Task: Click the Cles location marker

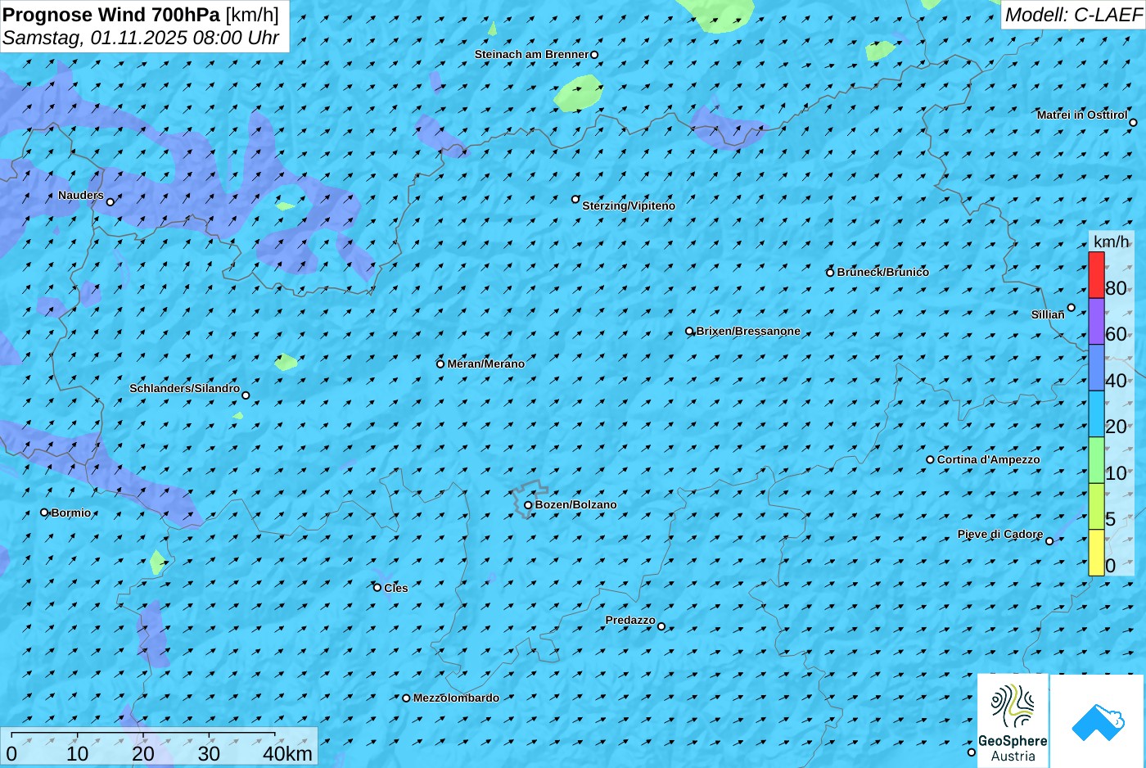Action: (x=377, y=588)
